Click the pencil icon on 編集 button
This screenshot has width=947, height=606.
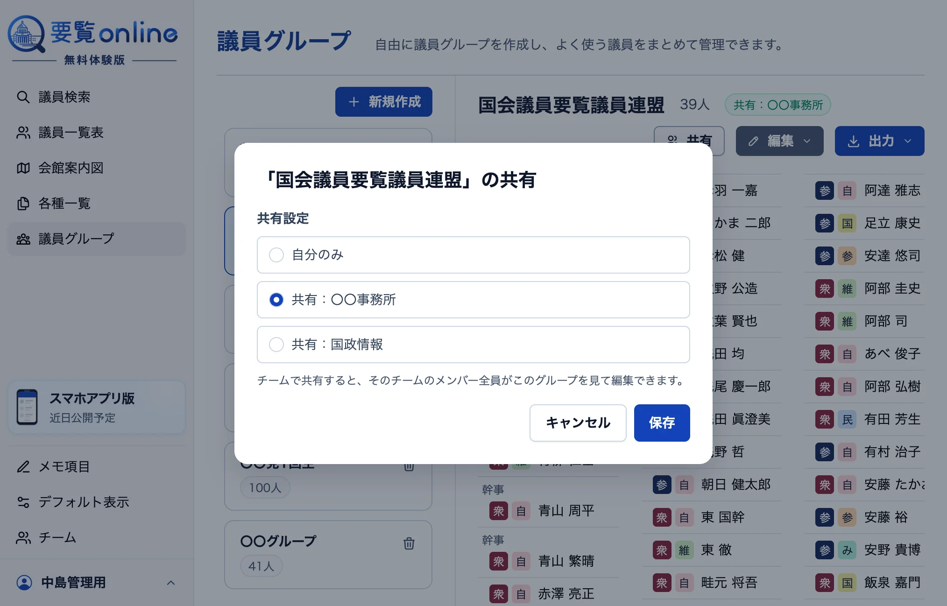[x=753, y=141]
